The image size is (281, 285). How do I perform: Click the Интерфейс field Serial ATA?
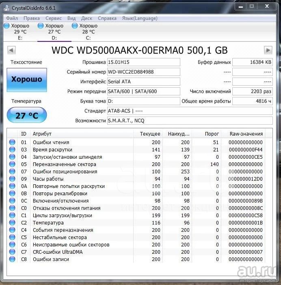[144, 82]
